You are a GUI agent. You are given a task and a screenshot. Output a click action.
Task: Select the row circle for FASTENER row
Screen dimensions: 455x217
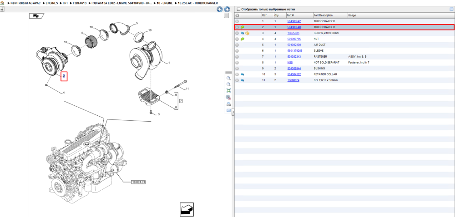237,57
